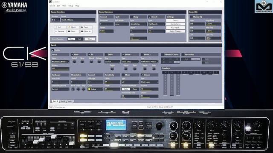Open the Split Mode dropdown
This screenshot has height=153, width=273.
point(122,24)
